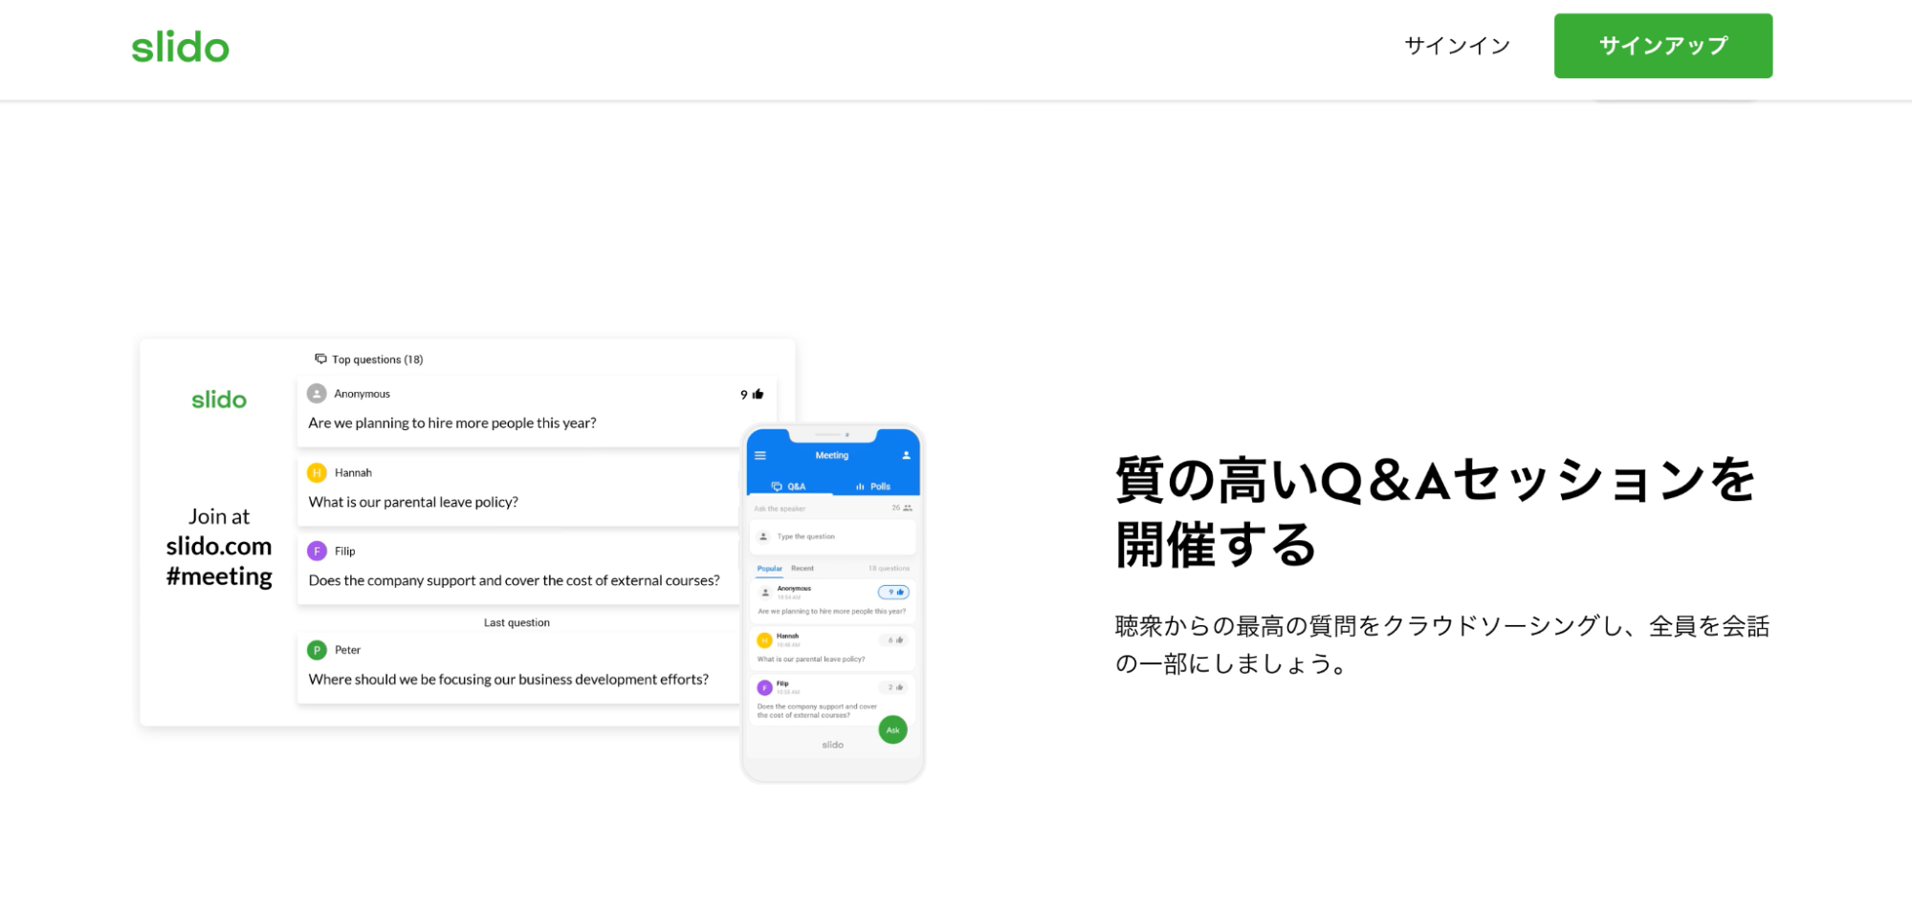This screenshot has width=1912, height=911.
Task: Select the Popular tab on phone
Action: tap(769, 569)
